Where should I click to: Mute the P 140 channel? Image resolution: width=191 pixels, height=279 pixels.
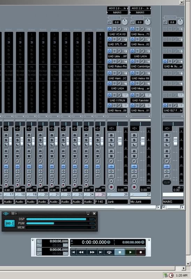click(x=97, y=135)
